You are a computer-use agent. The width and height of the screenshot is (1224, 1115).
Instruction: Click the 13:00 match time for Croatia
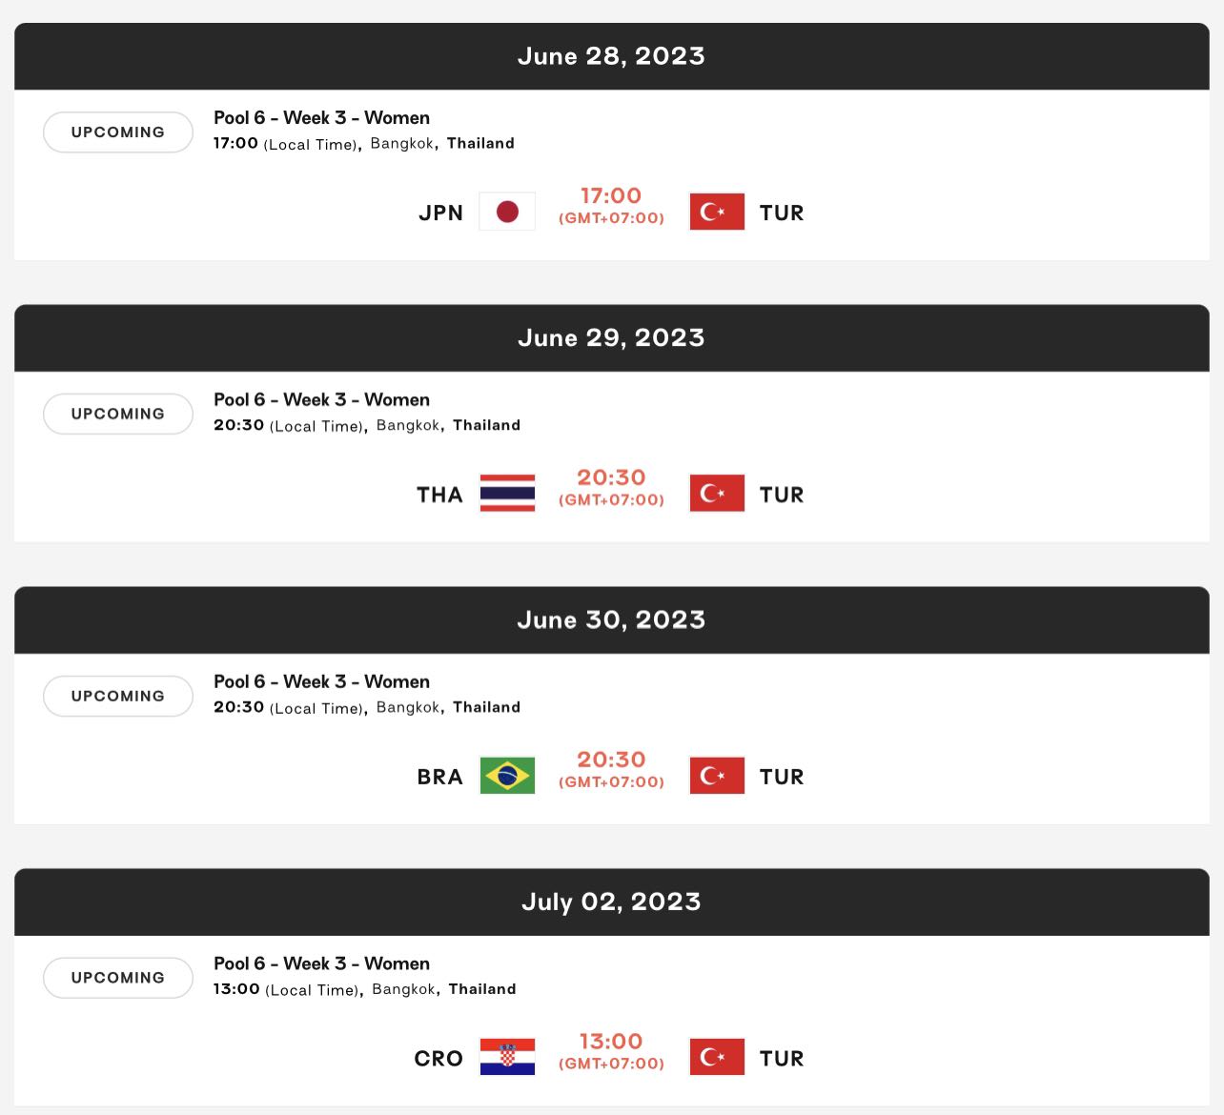click(x=611, y=1042)
